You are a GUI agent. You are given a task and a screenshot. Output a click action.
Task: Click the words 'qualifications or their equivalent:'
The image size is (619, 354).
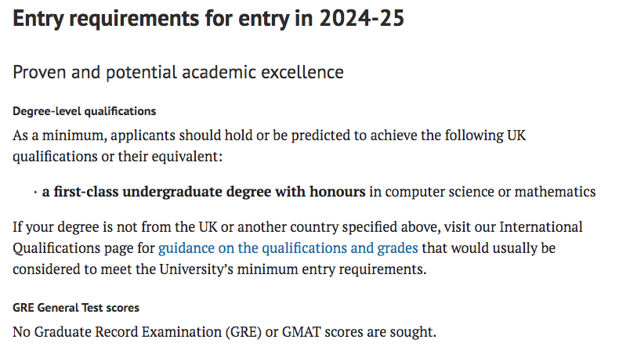click(118, 157)
